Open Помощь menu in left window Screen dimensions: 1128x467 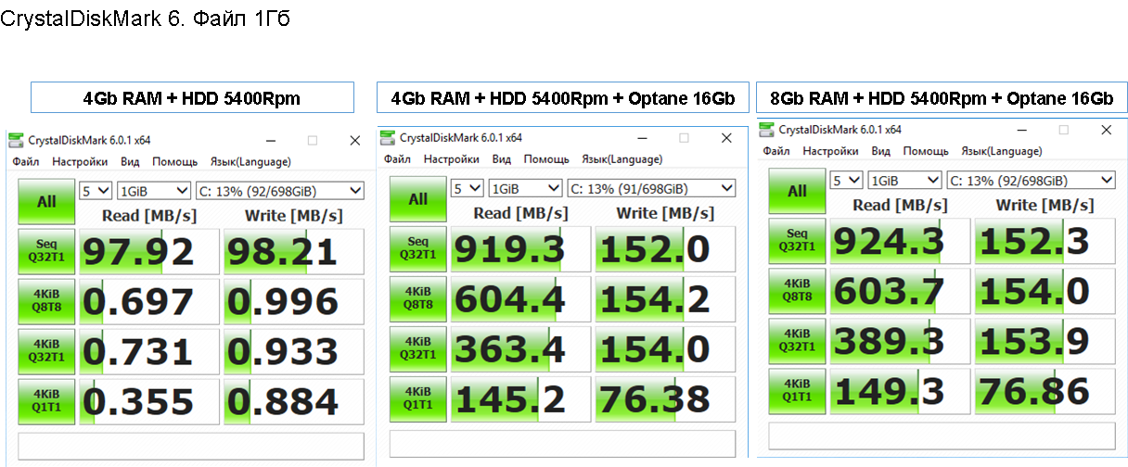pos(175,162)
